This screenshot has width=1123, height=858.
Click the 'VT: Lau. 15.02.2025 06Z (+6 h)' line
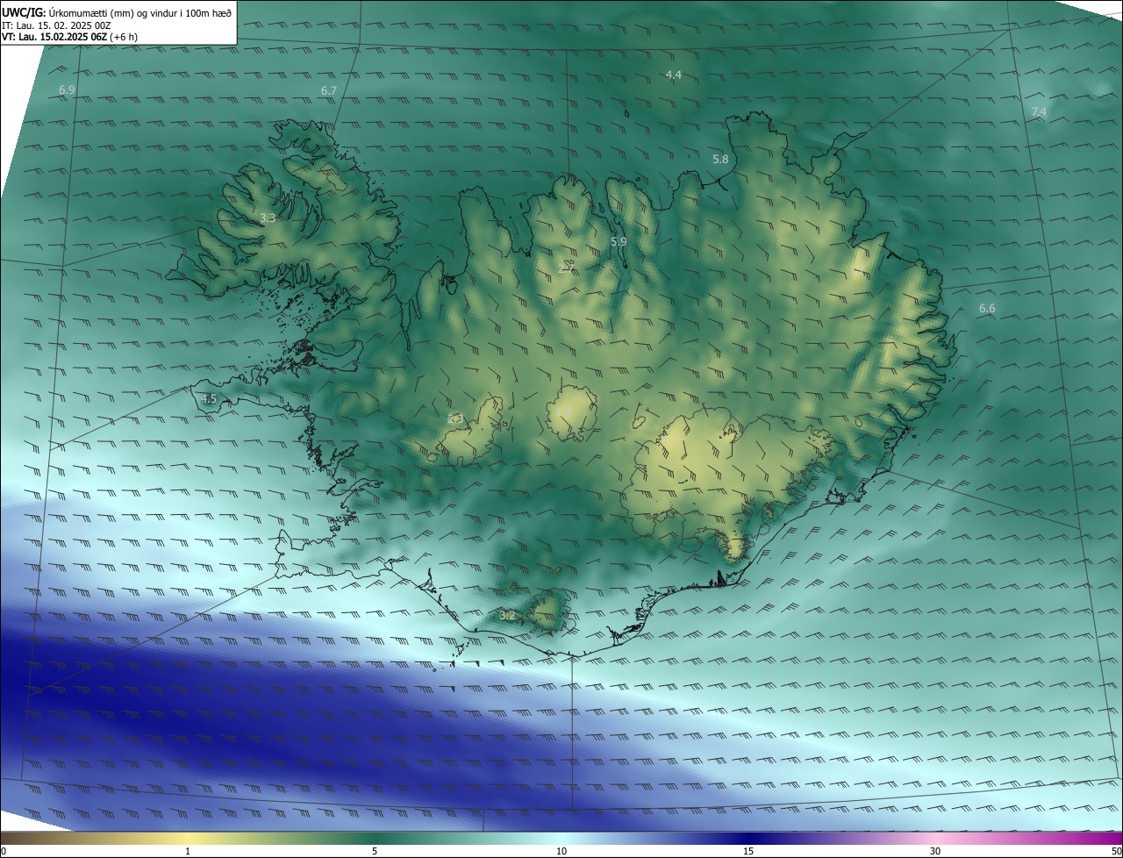tap(69, 37)
